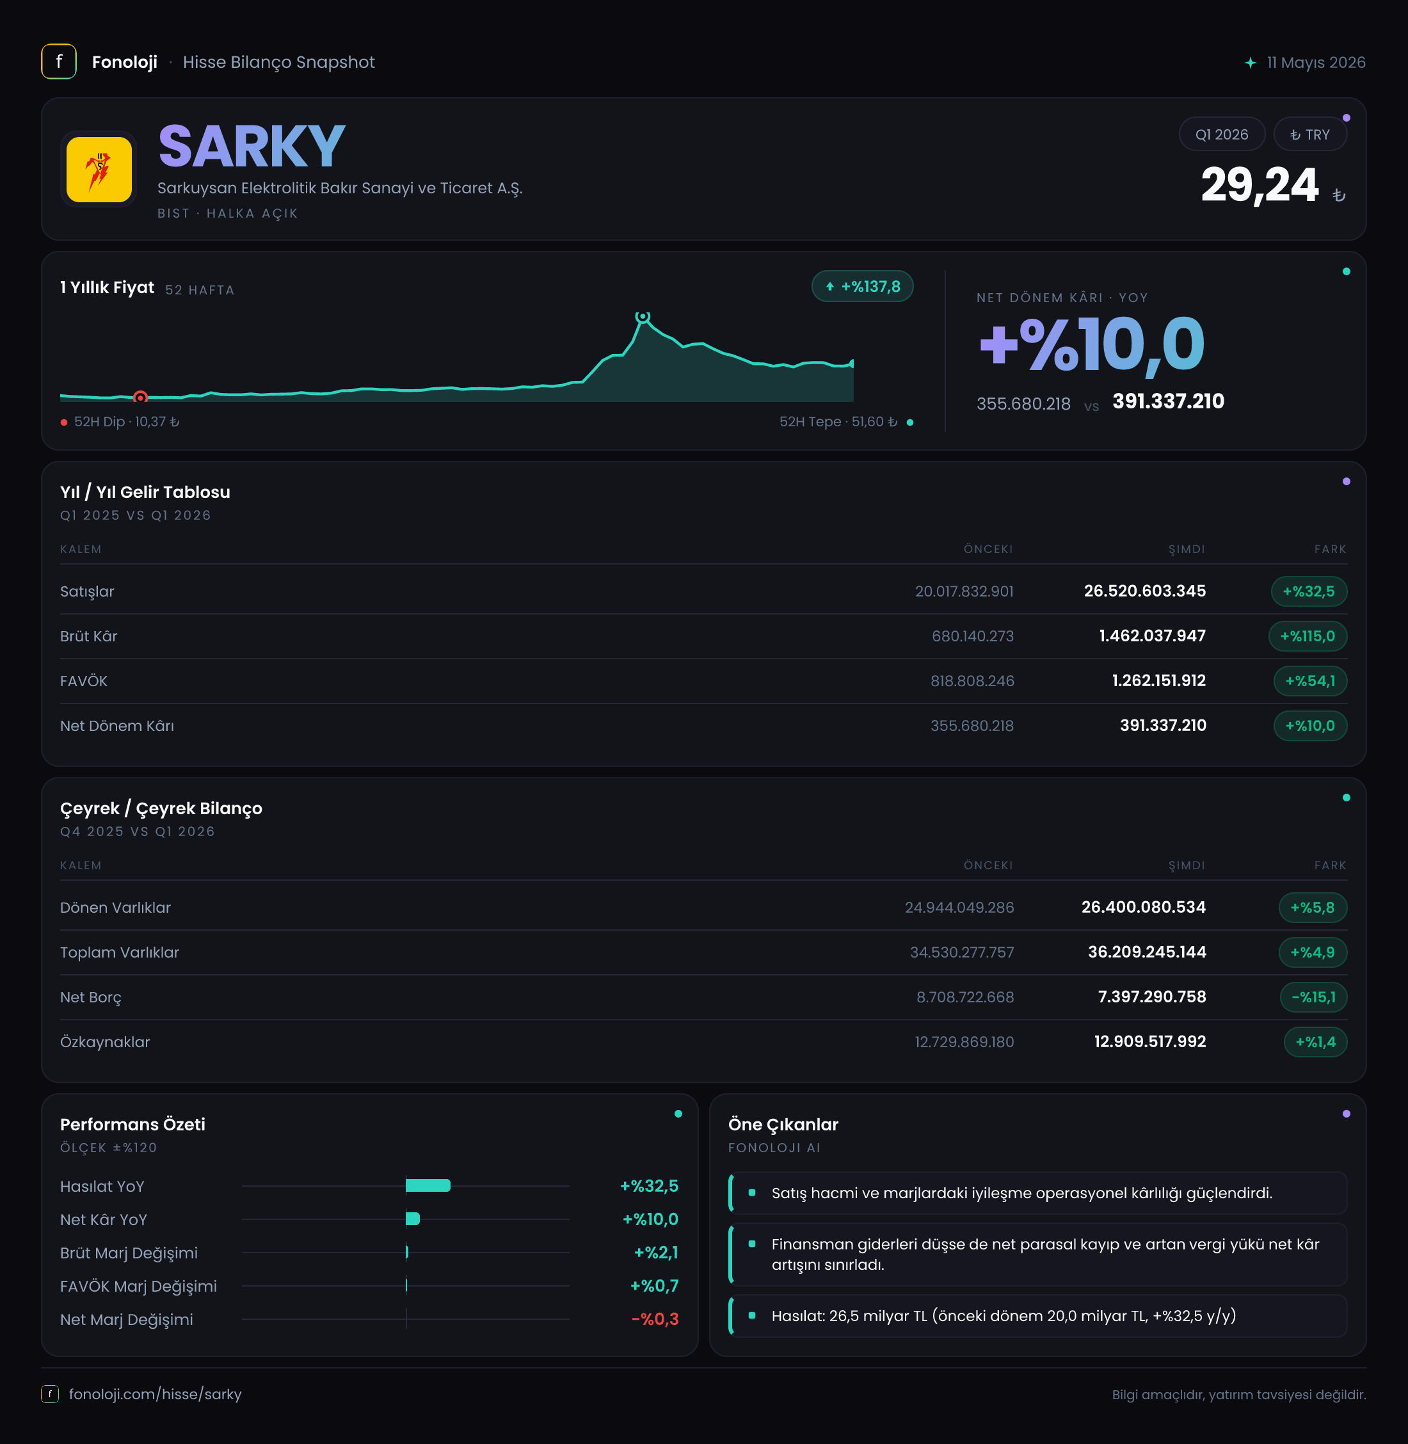Click the Özkaynaklar value 12.909.517.992
This screenshot has width=1408, height=1444.
[1149, 1041]
